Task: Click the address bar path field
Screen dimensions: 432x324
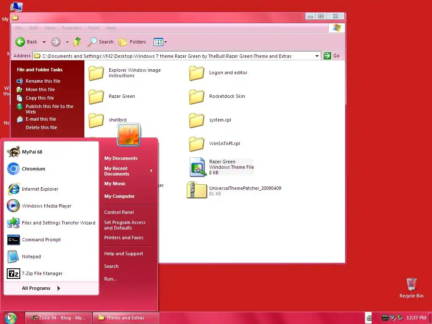Action: [x=176, y=56]
